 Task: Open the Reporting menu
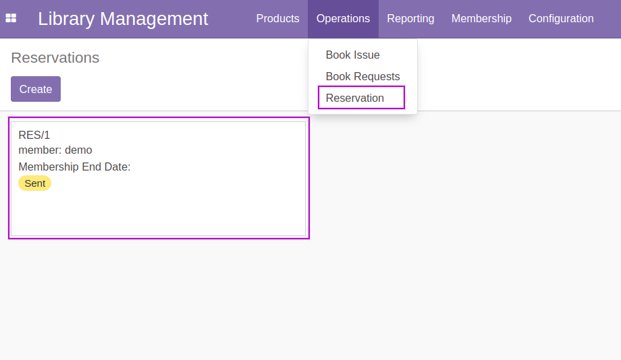[410, 19]
